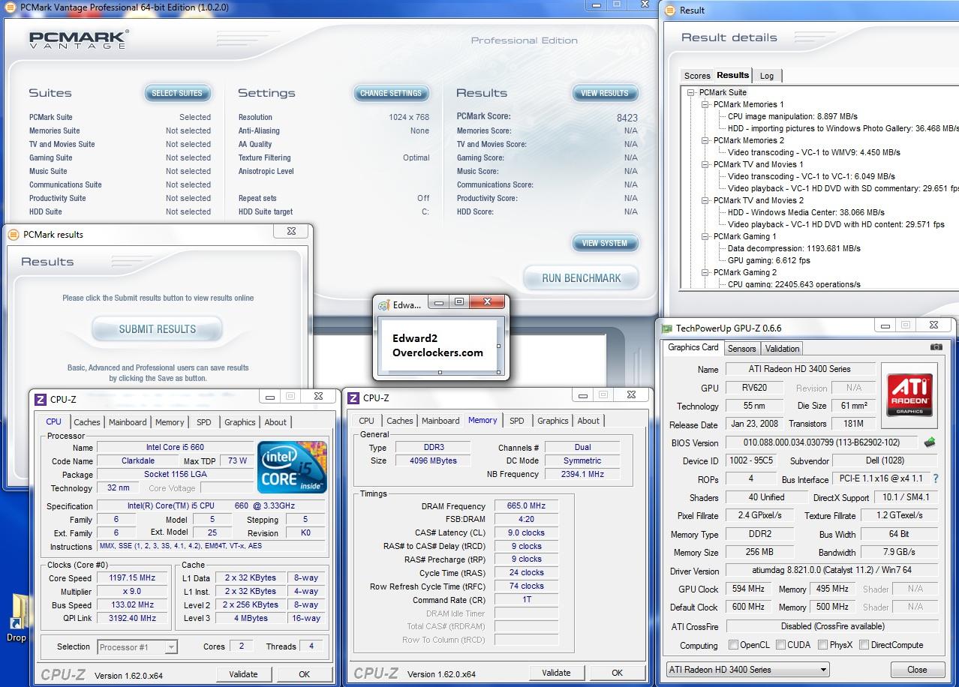Click the Memory CPU-Z window's title icon
Viewport: 959px width, 687px height.
353,398
